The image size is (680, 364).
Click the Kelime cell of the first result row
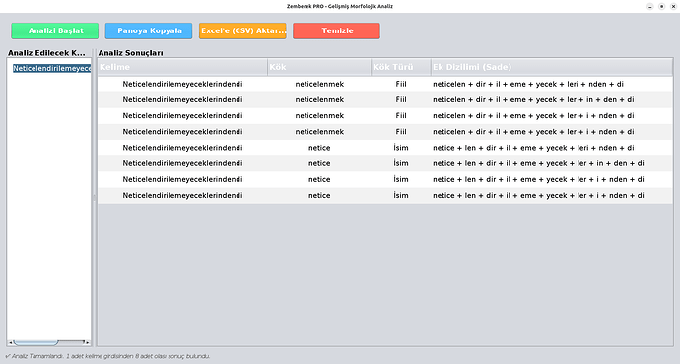pos(182,84)
